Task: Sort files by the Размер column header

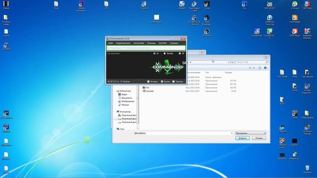Action: tap(229, 73)
